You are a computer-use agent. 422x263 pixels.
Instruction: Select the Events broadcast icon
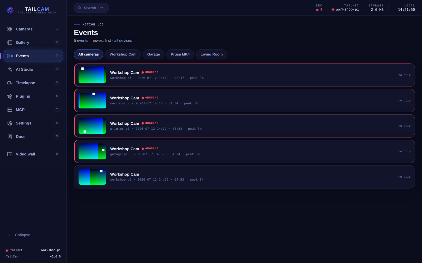[10, 56]
